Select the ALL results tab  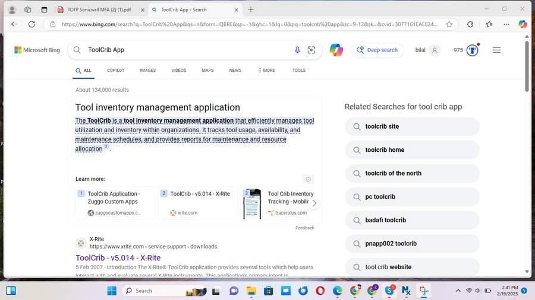pos(83,71)
